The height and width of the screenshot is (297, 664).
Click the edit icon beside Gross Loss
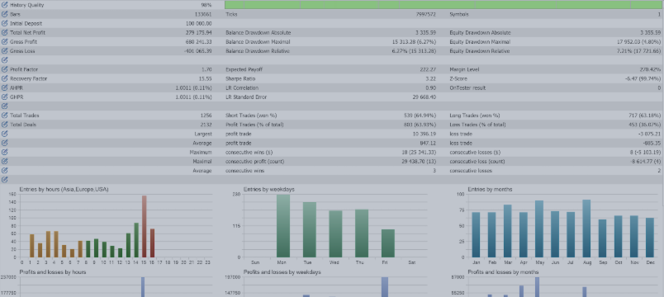click(5, 51)
